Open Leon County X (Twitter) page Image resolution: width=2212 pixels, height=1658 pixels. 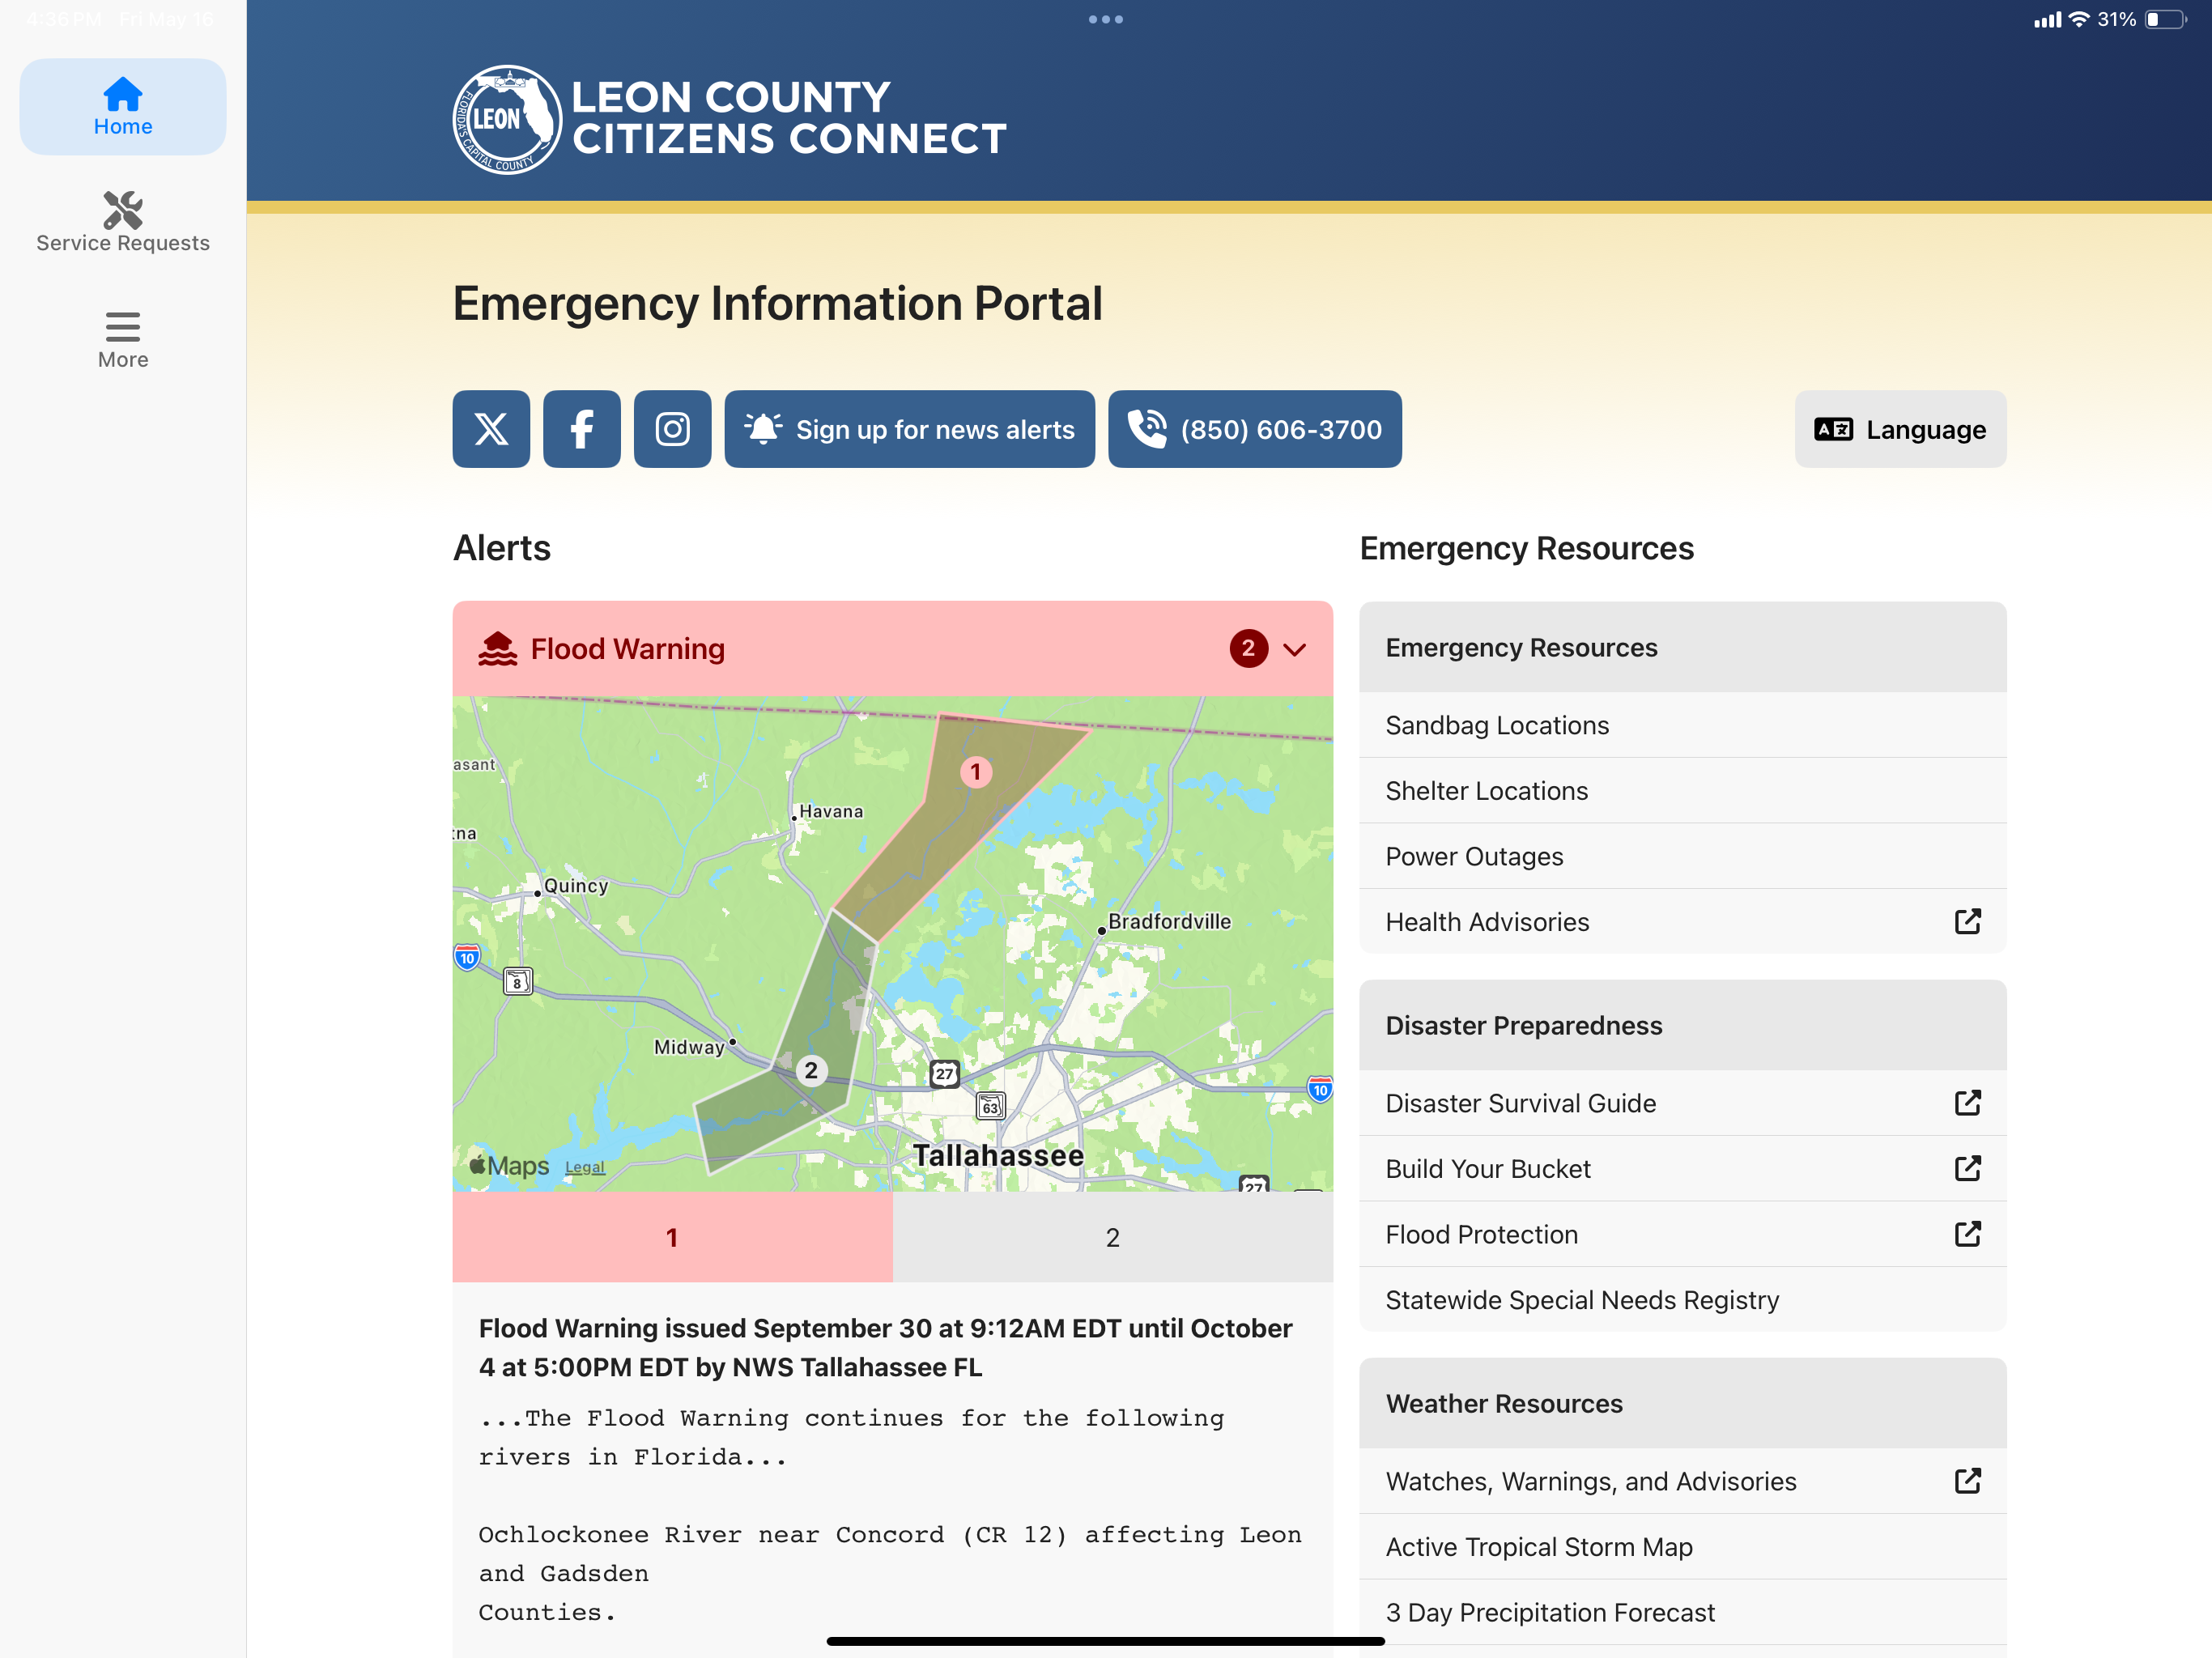click(x=491, y=429)
